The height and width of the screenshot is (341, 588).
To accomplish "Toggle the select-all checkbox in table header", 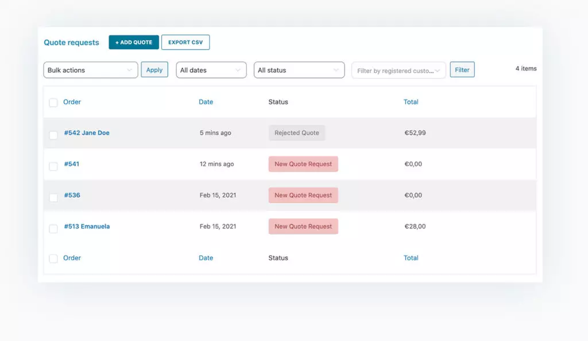I will coord(53,103).
